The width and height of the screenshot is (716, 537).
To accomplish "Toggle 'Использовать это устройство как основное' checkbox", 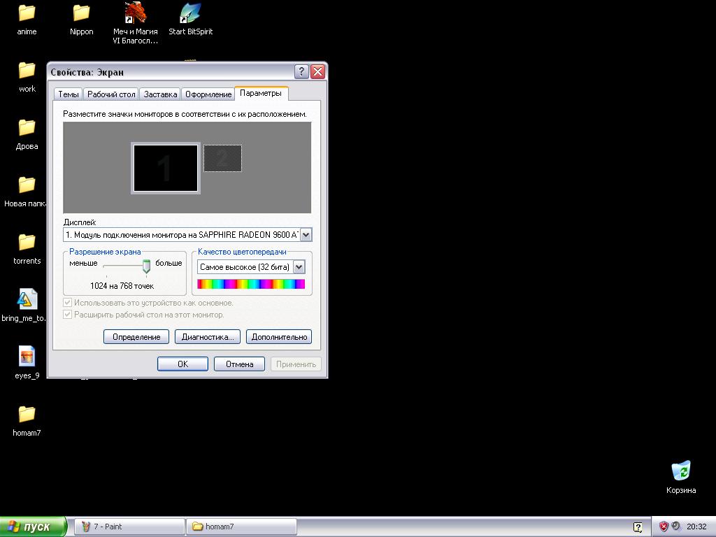I will pos(68,303).
